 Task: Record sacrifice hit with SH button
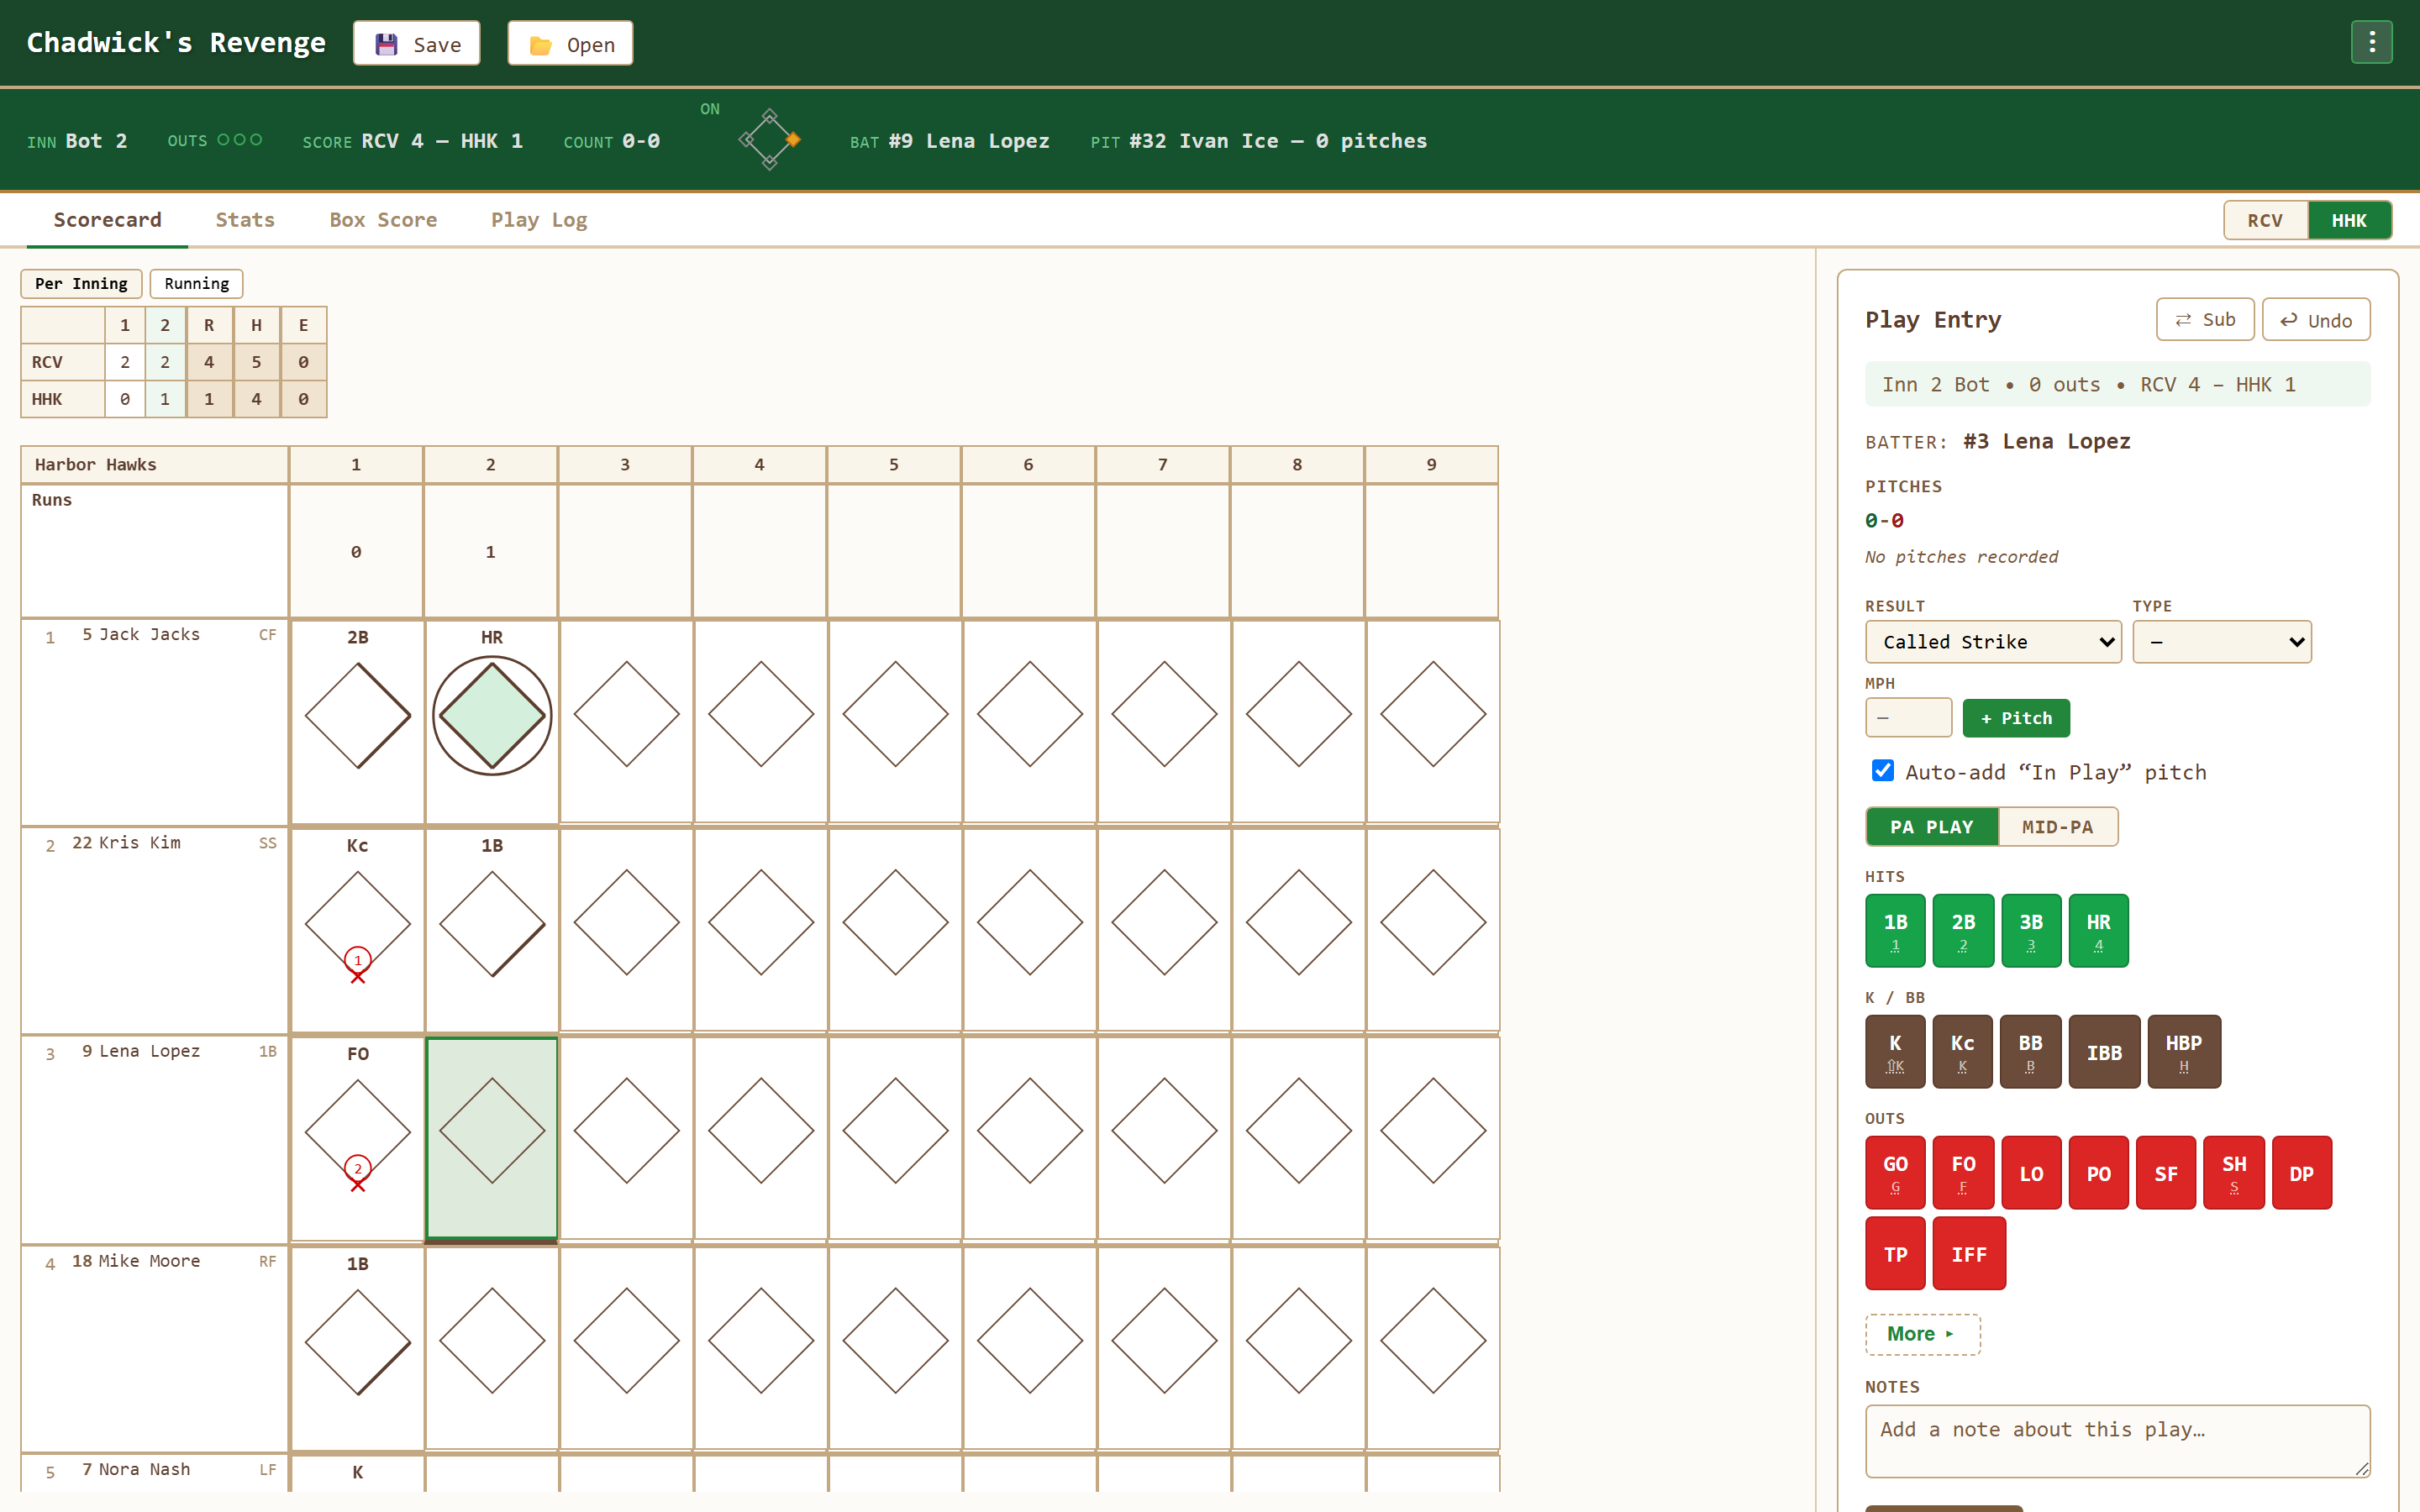pos(2234,1172)
